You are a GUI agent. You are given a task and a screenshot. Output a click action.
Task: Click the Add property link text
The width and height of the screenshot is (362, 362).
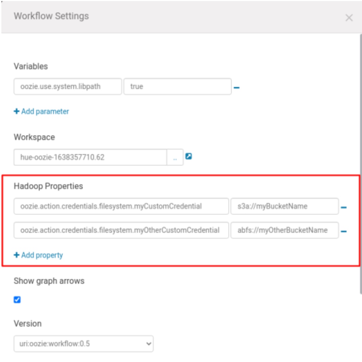(42, 255)
